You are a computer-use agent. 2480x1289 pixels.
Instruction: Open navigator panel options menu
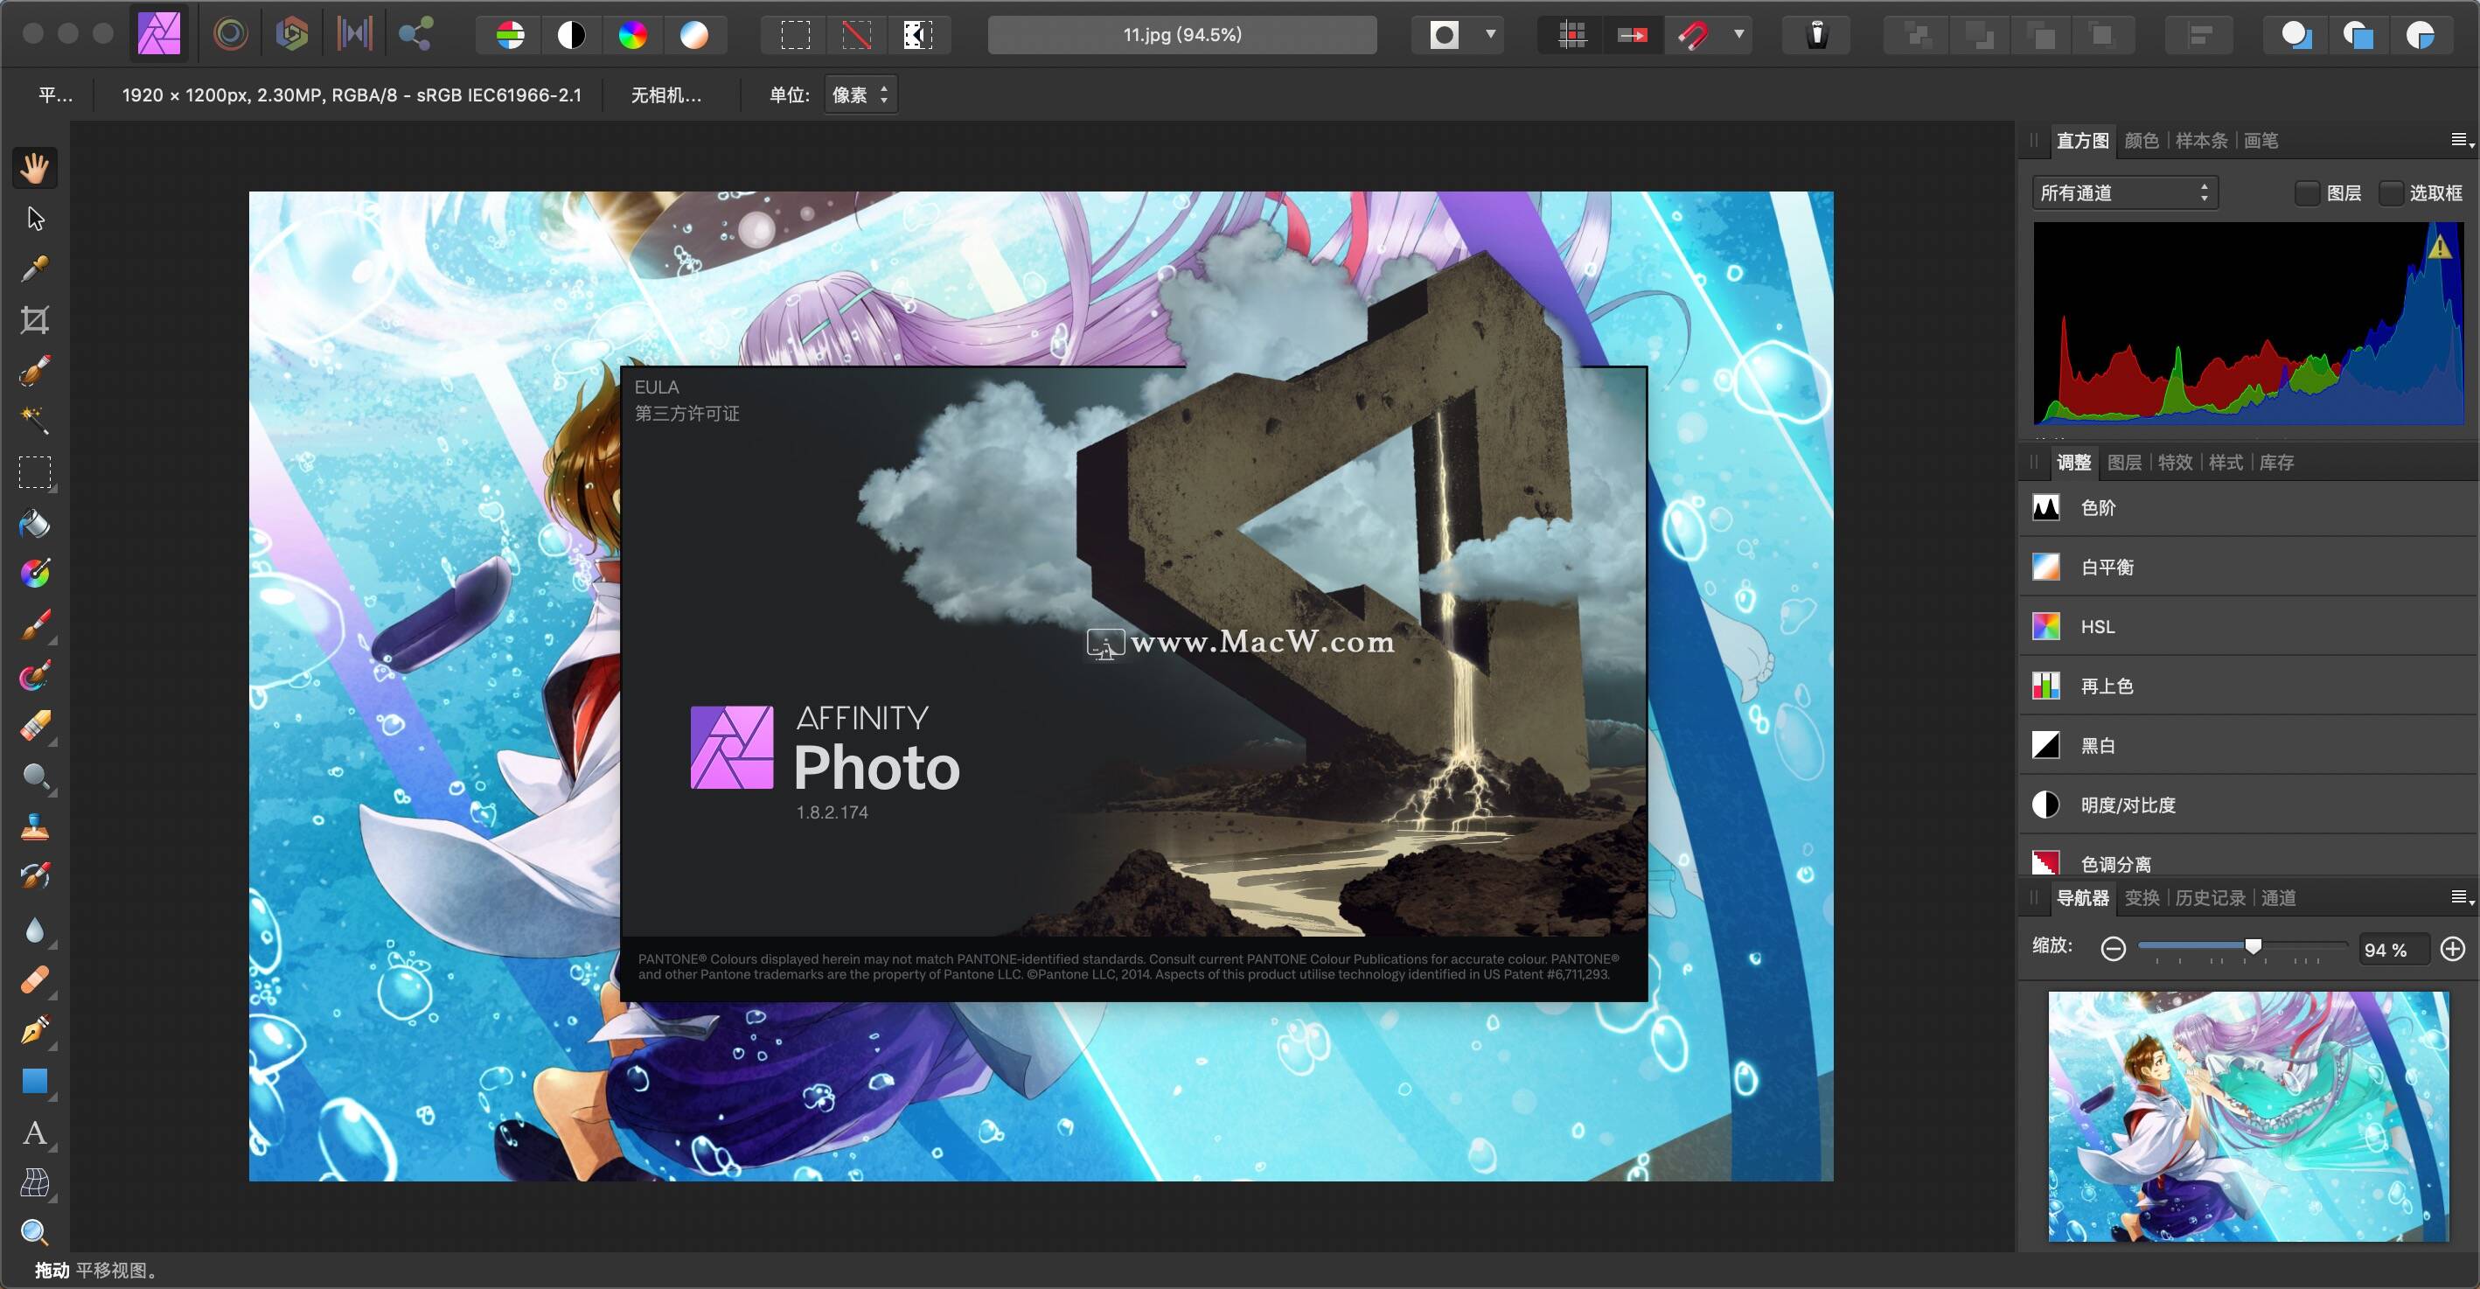[2461, 898]
